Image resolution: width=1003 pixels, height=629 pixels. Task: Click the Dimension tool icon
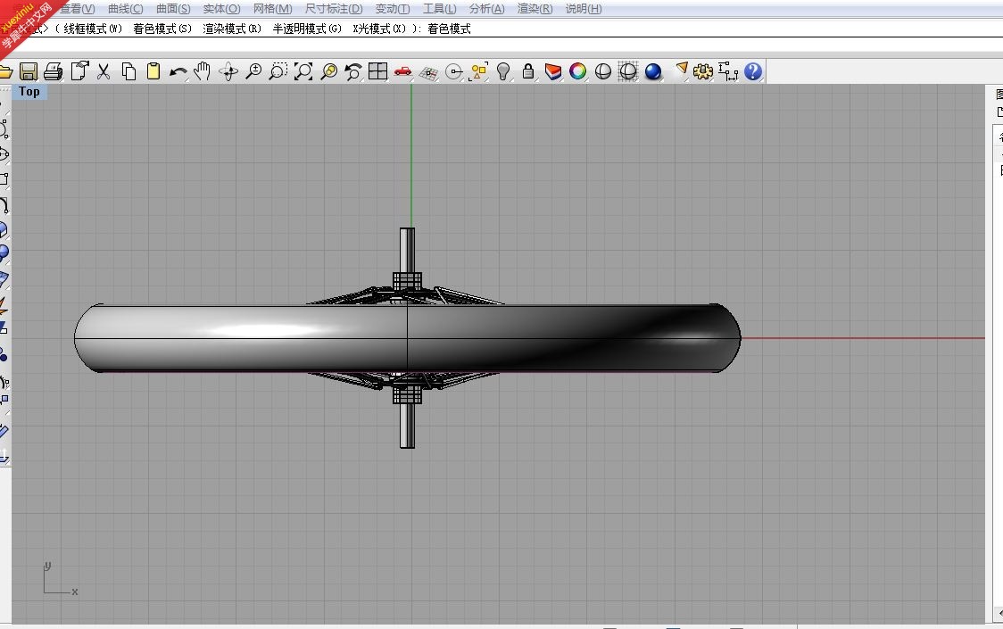click(728, 71)
